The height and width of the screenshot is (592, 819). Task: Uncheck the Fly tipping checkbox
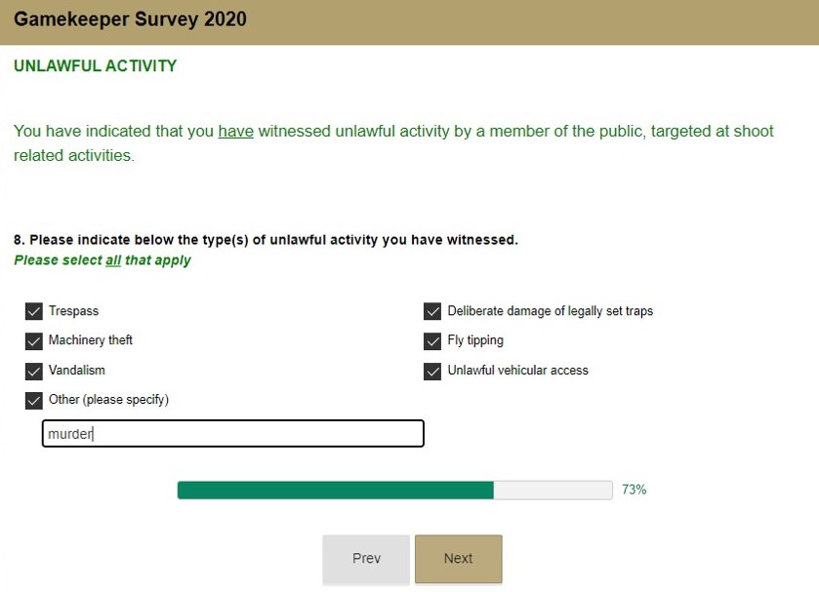[432, 341]
